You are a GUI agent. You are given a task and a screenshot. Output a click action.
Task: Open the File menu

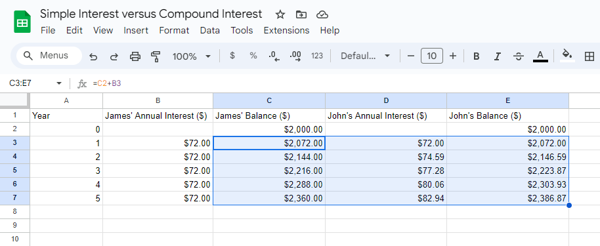(48, 30)
